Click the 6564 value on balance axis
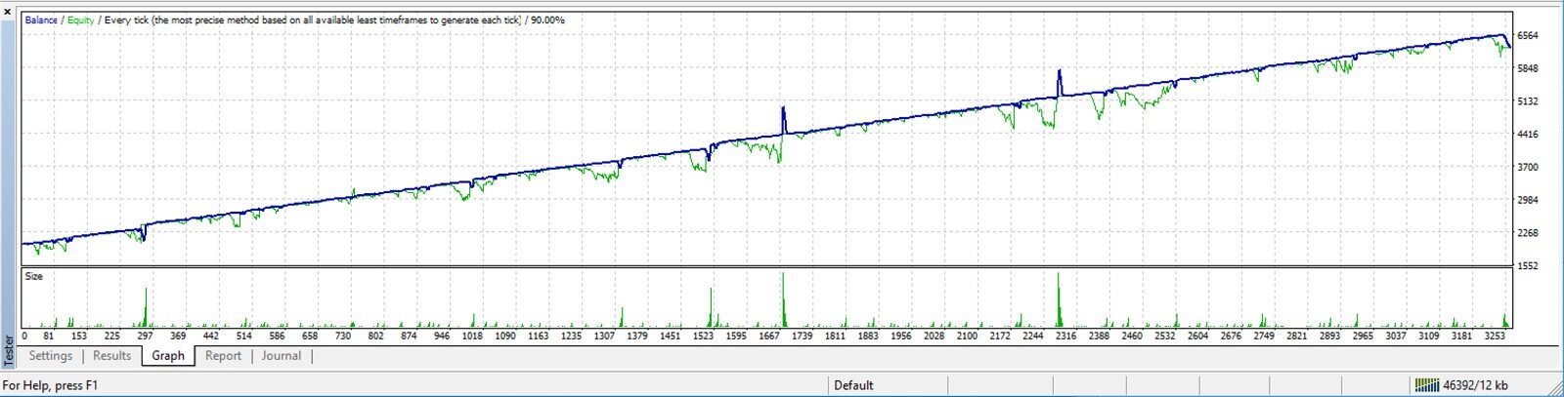This screenshot has height=397, width=1564. (1529, 35)
